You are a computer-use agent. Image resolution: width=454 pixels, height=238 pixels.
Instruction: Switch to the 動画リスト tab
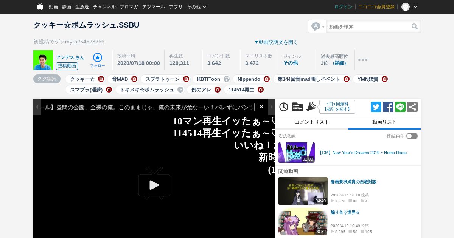pos(384,122)
